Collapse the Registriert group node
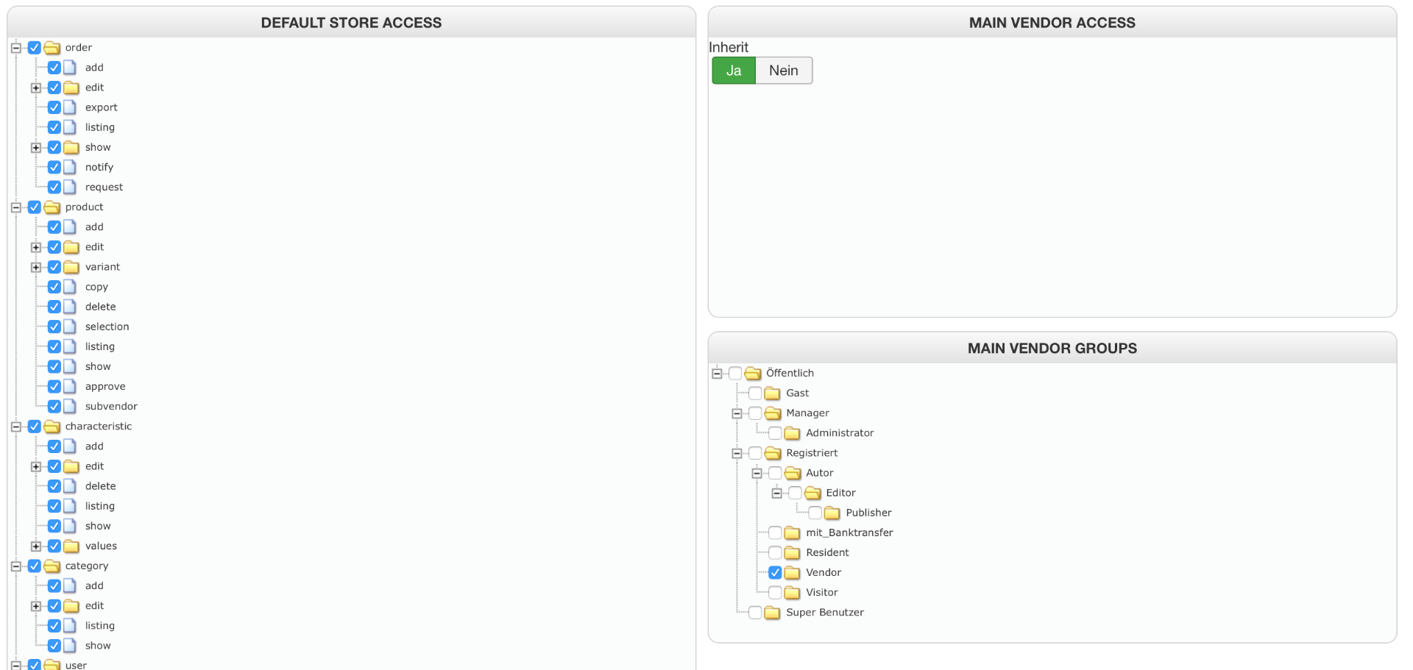The image size is (1413, 670). tap(737, 453)
